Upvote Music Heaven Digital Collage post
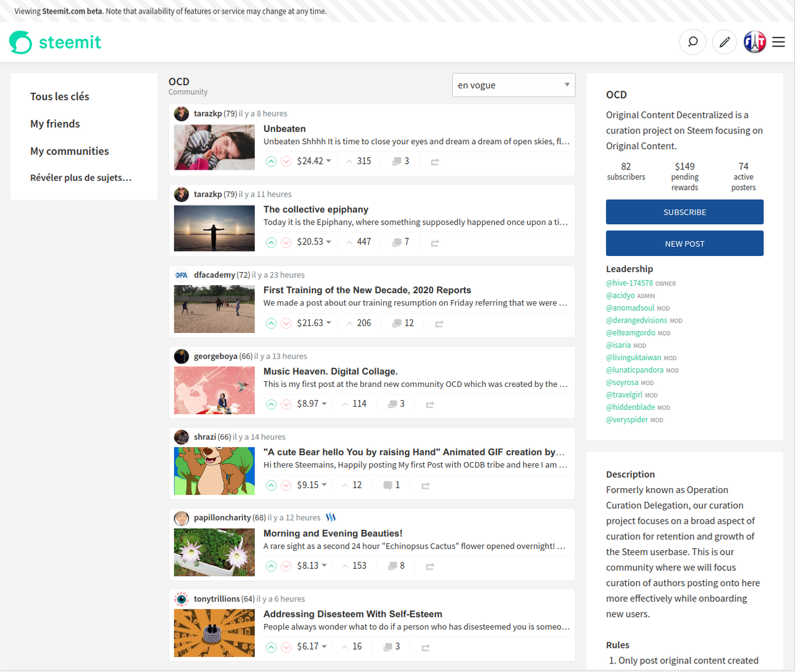This screenshot has width=795, height=672. [271, 404]
